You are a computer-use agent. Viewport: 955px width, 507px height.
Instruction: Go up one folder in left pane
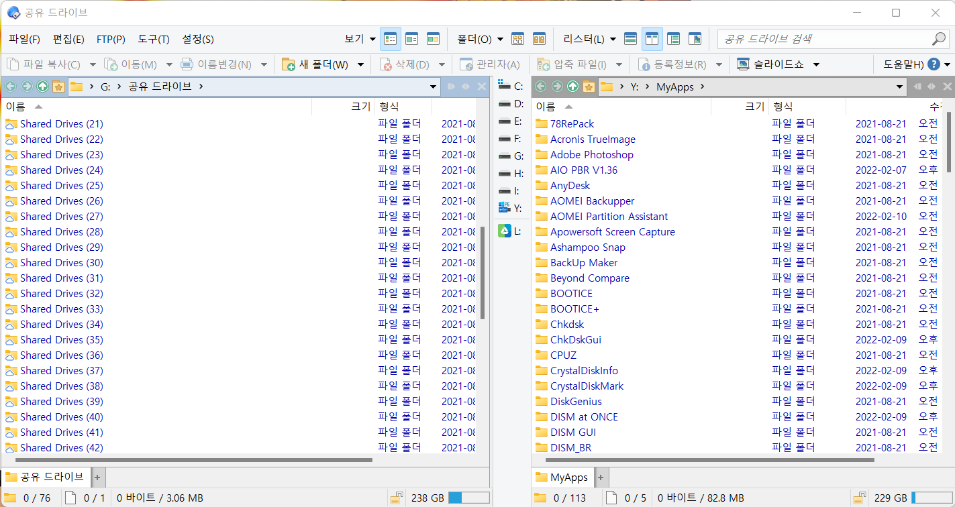pos(43,87)
